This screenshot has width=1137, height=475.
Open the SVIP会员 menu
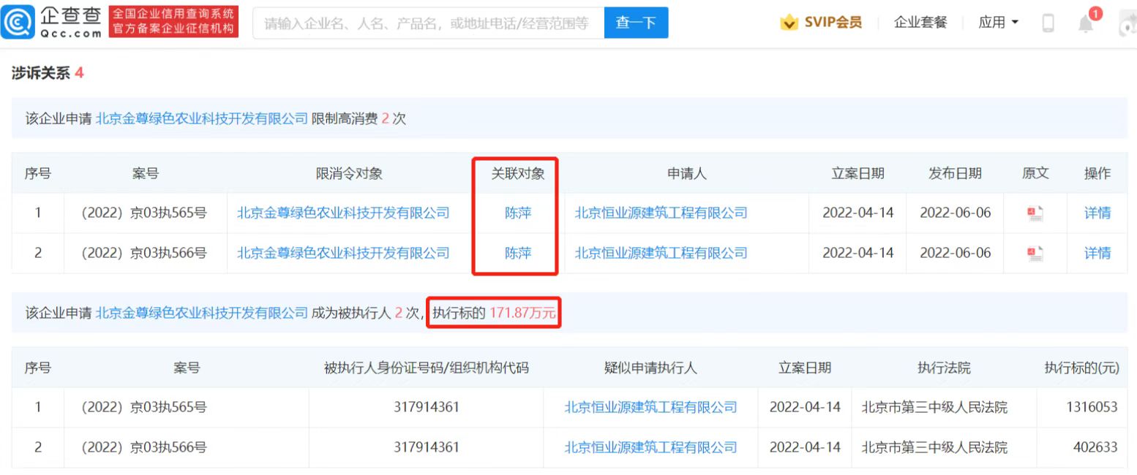[x=833, y=23]
